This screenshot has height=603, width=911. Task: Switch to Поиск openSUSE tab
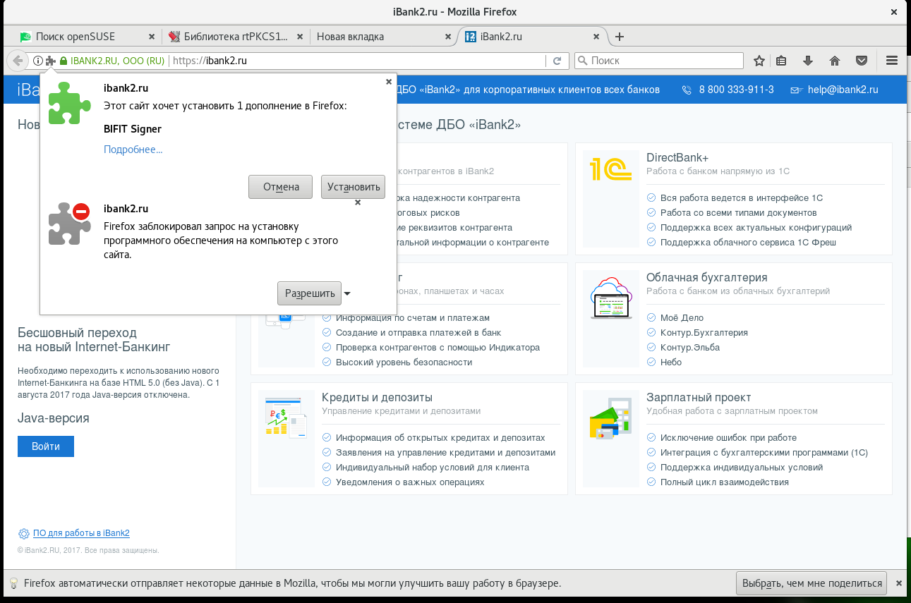tap(76, 37)
